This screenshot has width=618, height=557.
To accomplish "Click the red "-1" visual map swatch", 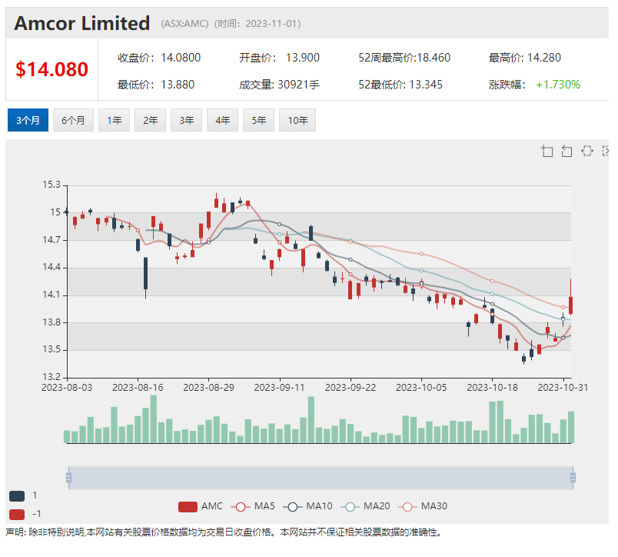I will 17,514.
